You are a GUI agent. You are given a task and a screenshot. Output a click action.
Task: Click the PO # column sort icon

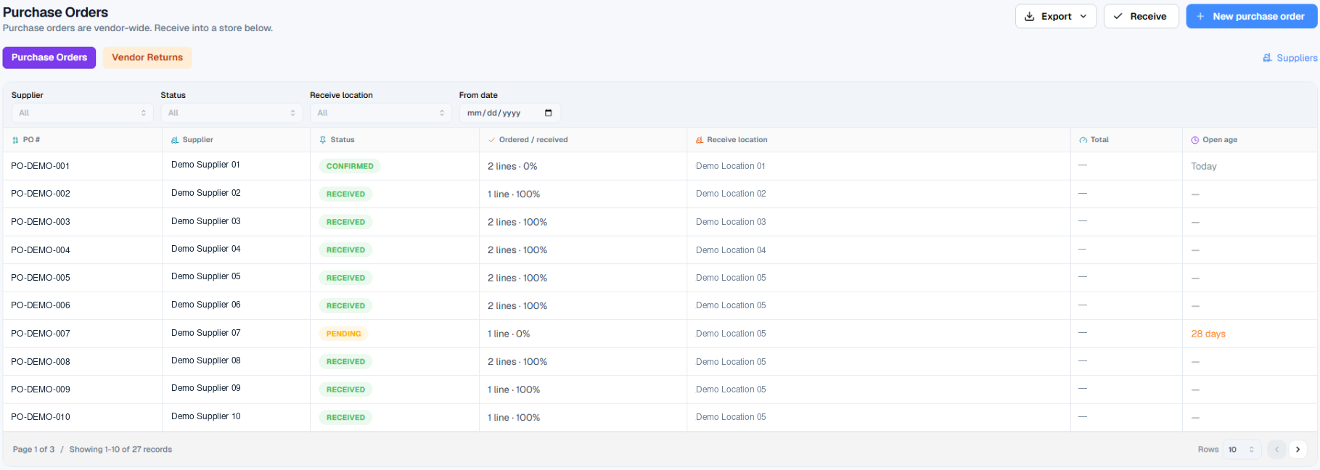[15, 140]
